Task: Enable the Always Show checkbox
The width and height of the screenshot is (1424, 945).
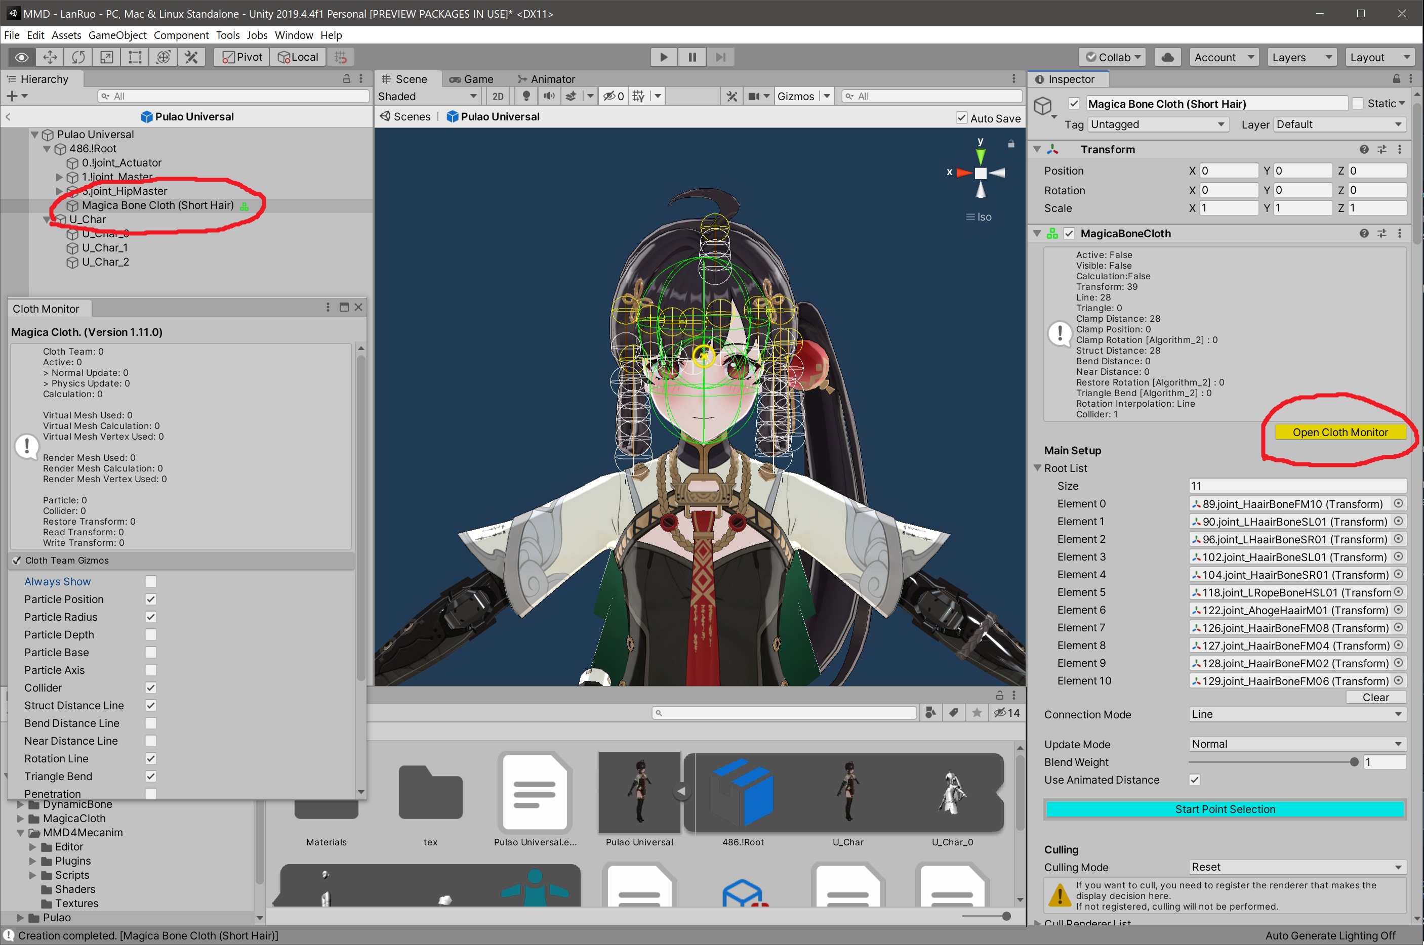Action: [151, 582]
